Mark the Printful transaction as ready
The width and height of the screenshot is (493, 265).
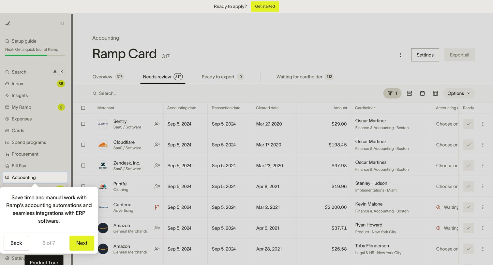469,187
